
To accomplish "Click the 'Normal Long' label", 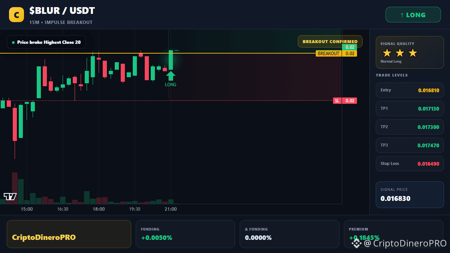I will 391,61.
